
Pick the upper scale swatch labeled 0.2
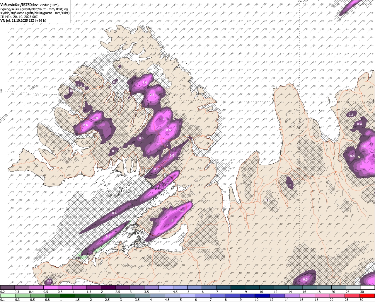(x=7, y=287)
